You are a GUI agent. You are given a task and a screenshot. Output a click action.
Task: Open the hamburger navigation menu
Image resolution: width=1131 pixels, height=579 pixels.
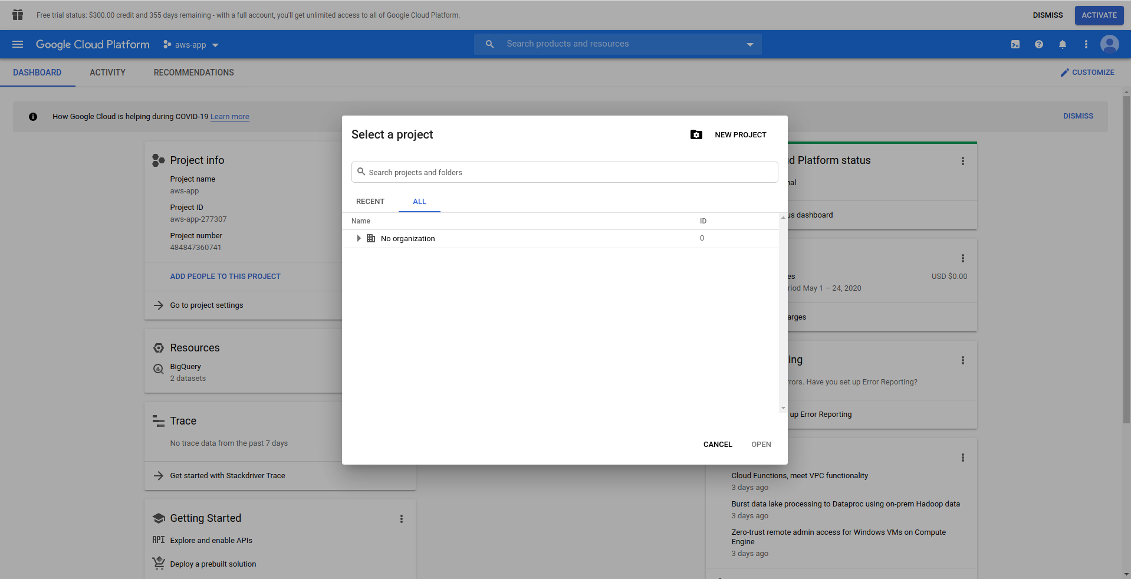pos(18,44)
